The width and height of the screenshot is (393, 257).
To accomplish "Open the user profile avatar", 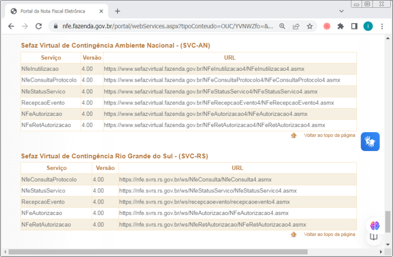I will pos(368,26).
